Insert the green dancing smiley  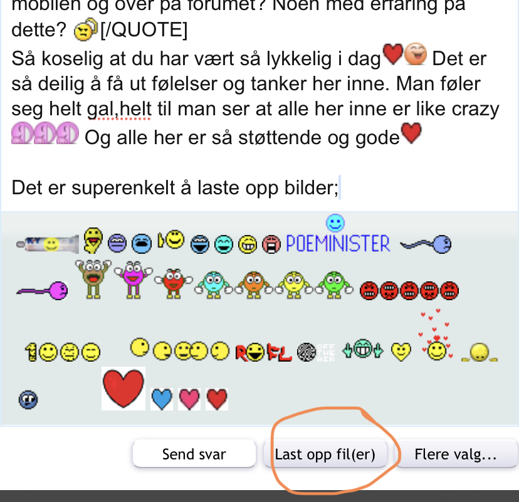click(335, 285)
